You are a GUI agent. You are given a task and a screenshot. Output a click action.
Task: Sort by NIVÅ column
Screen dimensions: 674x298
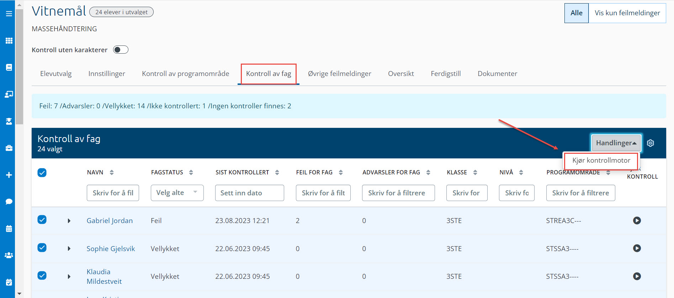[x=521, y=172]
